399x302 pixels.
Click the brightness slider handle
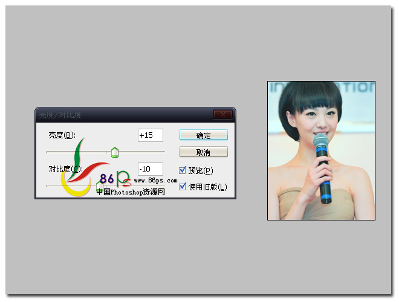pyautogui.click(x=115, y=152)
